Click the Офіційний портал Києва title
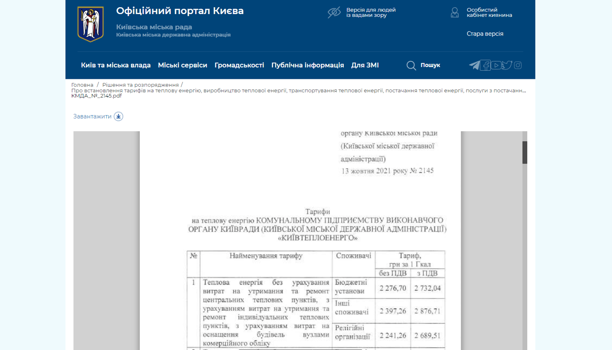The height and width of the screenshot is (350, 612). (x=180, y=11)
